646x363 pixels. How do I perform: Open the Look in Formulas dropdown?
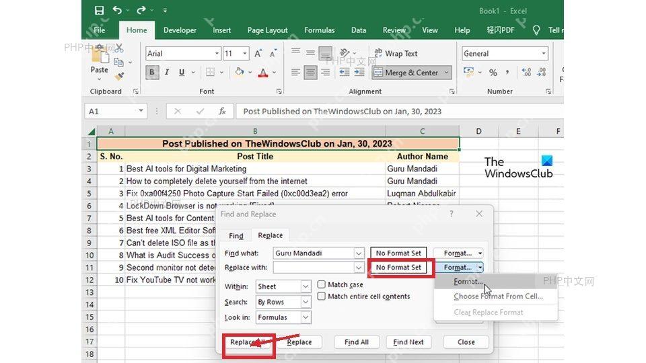(306, 317)
